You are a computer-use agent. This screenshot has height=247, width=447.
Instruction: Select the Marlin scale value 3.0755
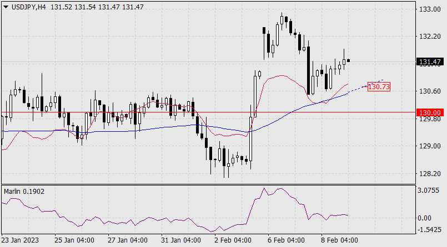point(429,191)
